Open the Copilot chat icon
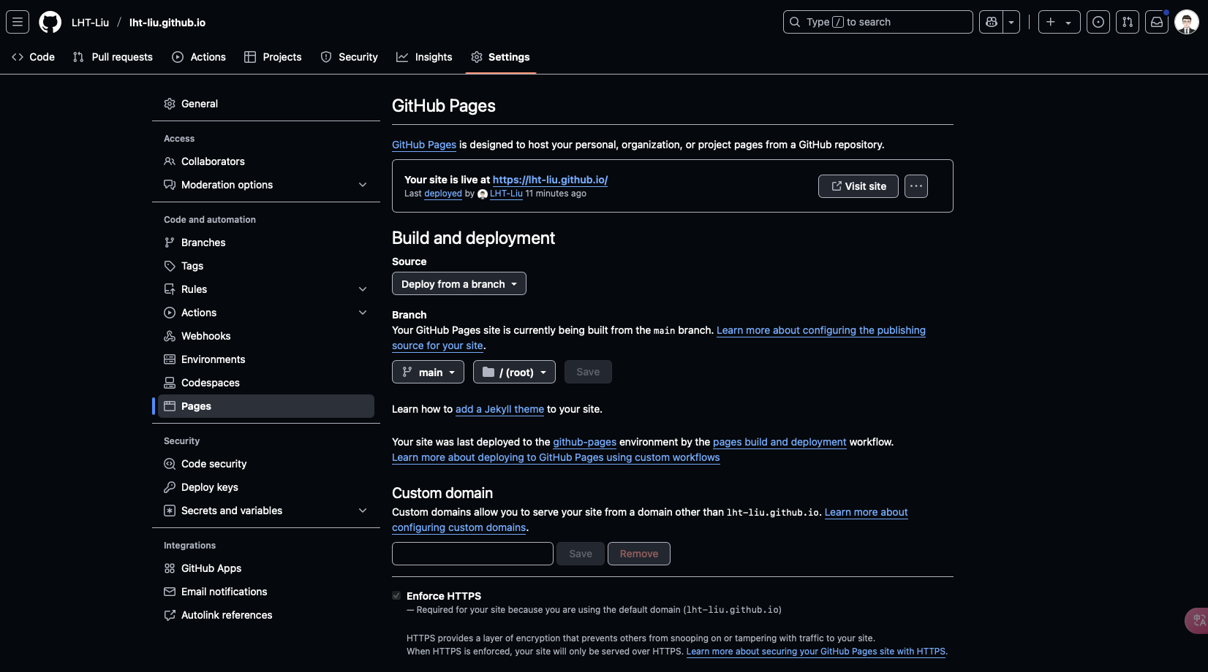Viewport: 1208px width, 672px height. pos(992,22)
